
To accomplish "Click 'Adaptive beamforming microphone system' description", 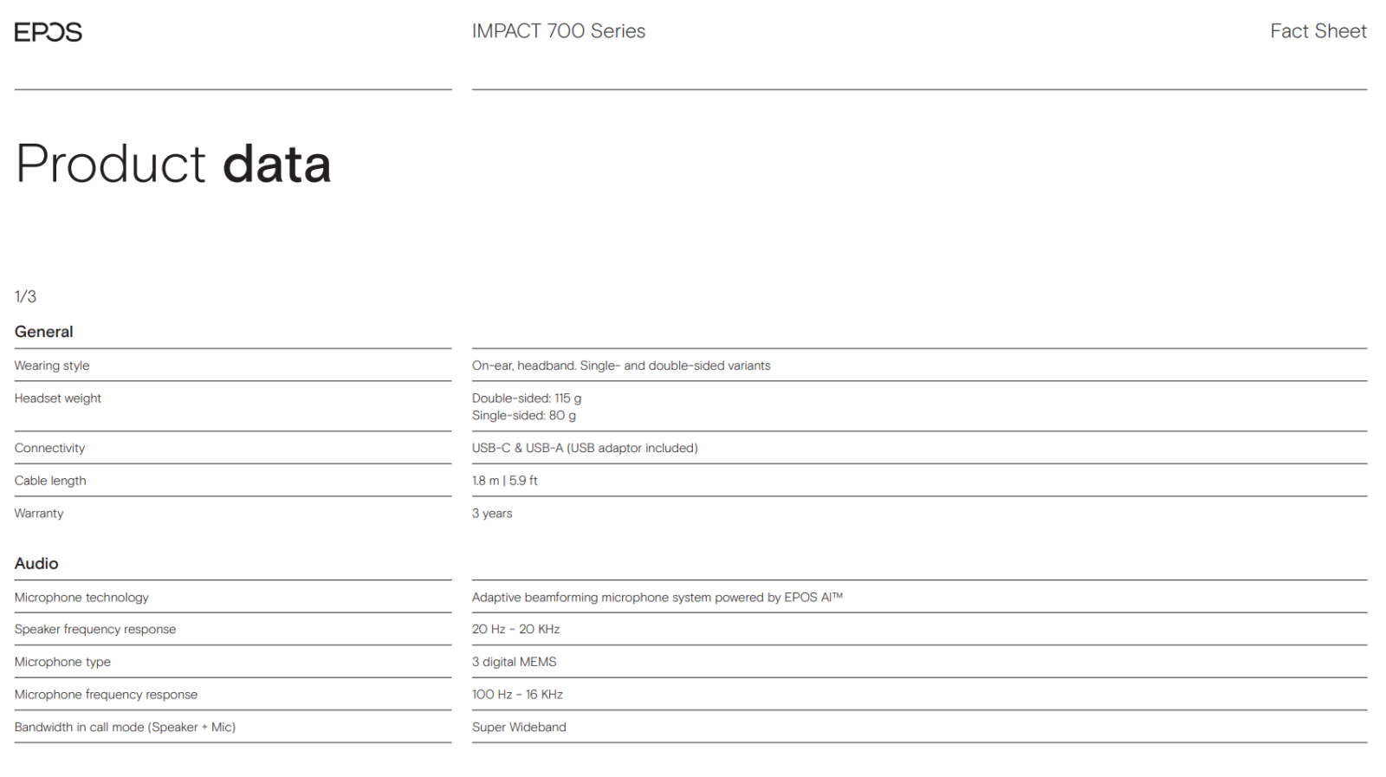I will (x=657, y=598).
